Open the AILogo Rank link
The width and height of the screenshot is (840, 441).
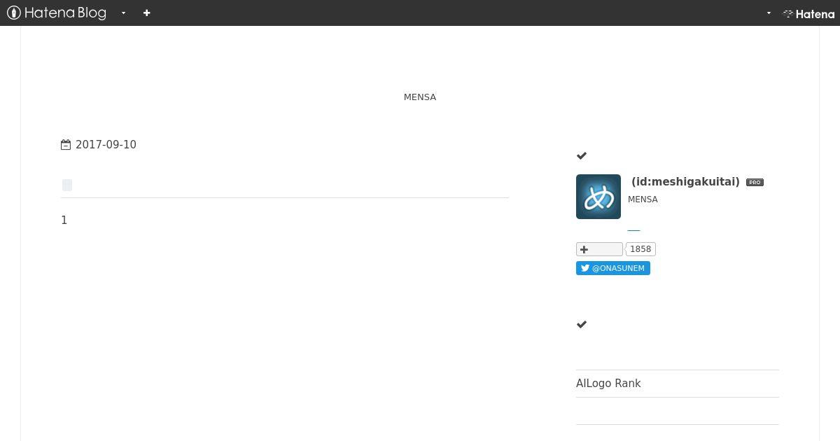608,384
